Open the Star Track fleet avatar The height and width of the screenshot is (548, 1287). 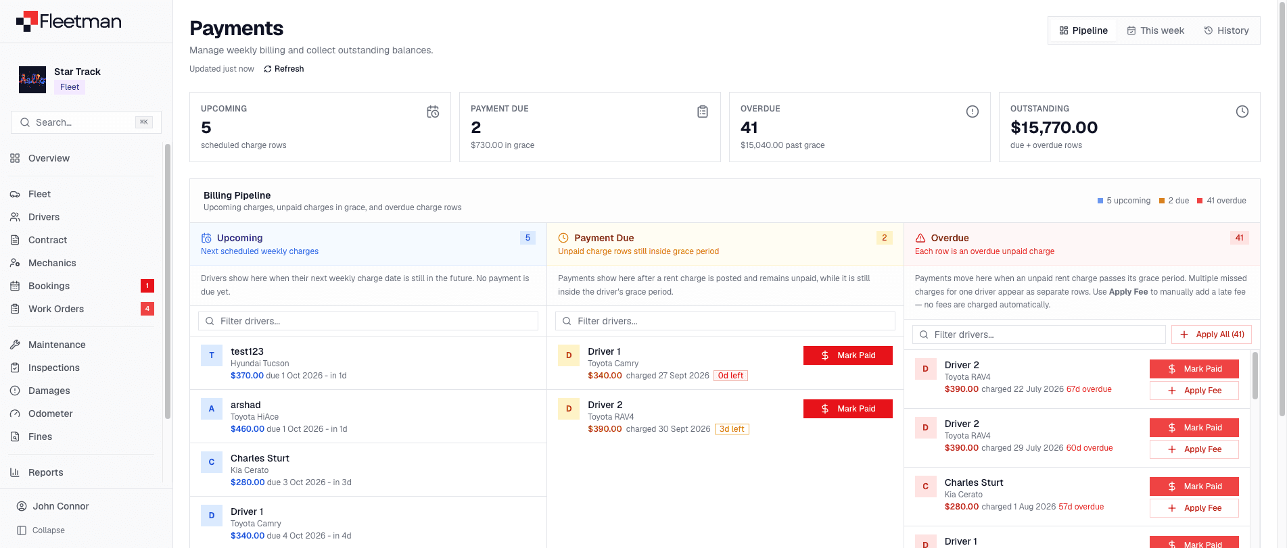pos(32,80)
